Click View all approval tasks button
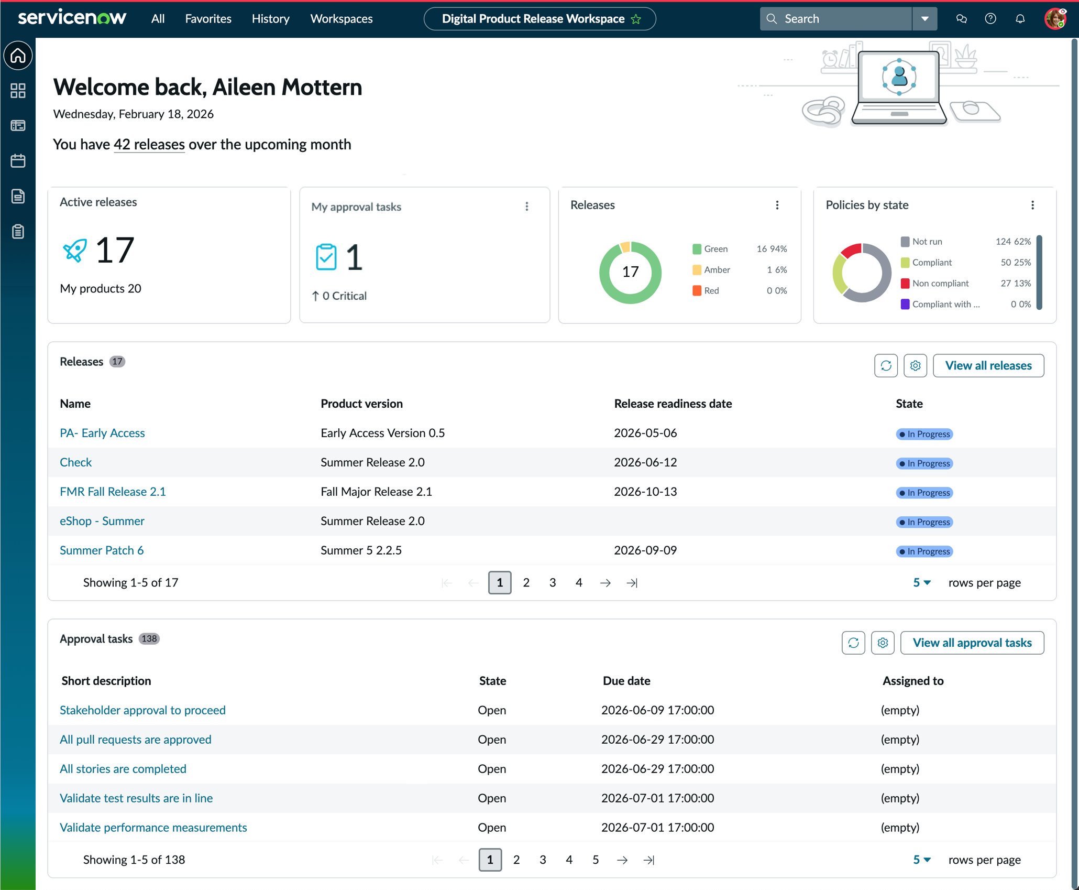This screenshot has height=890, width=1079. [972, 643]
